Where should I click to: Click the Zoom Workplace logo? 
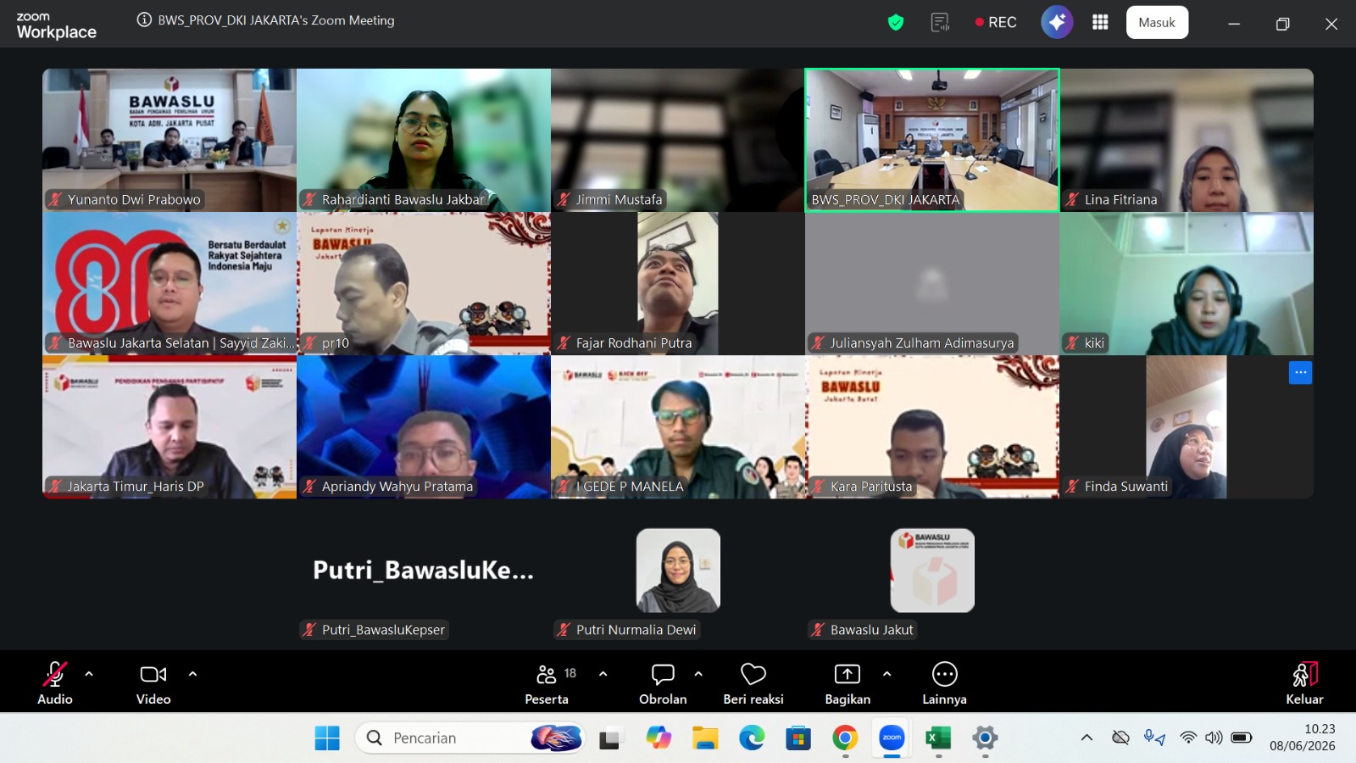(56, 26)
